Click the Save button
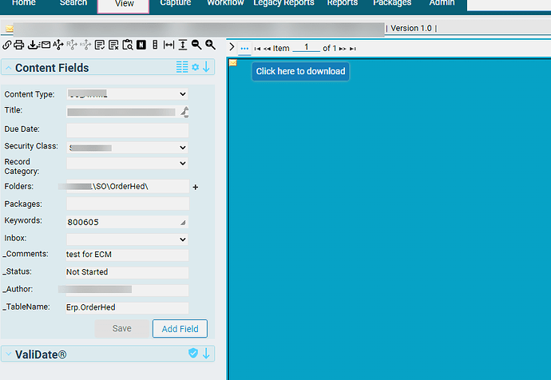The width and height of the screenshot is (551, 380). 122,329
